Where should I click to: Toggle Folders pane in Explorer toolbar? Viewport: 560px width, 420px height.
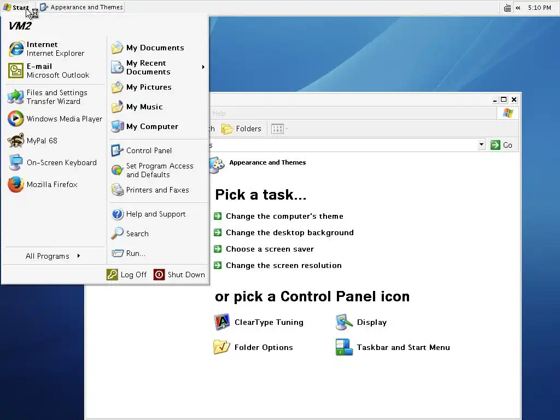tap(241, 129)
